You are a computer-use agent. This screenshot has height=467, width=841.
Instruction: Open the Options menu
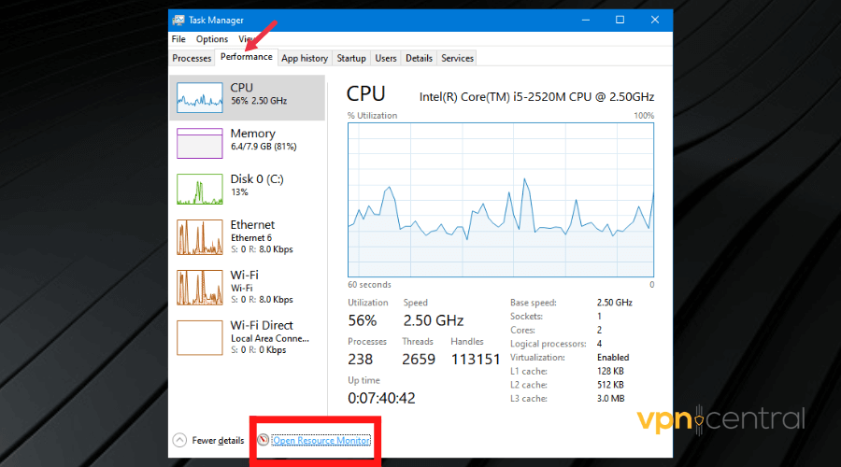[212, 39]
